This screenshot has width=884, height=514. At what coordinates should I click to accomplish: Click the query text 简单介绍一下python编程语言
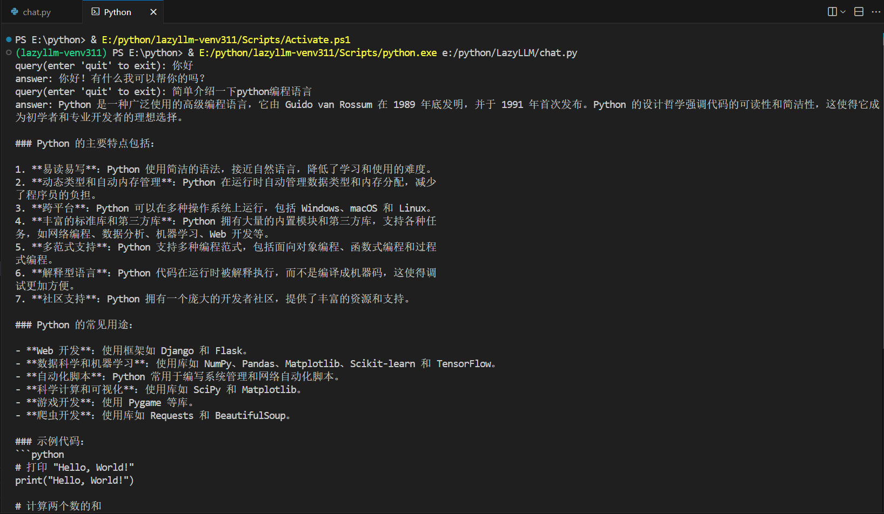tap(242, 92)
